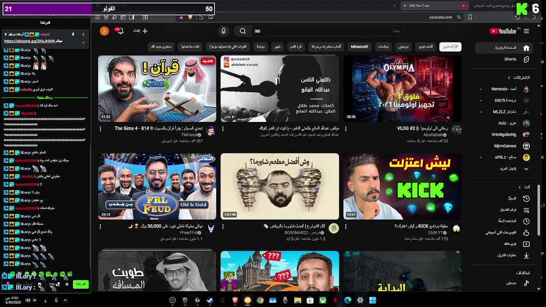Open the KICK quit video thumbnail
Screen dimensions: 546x307
pos(402,186)
